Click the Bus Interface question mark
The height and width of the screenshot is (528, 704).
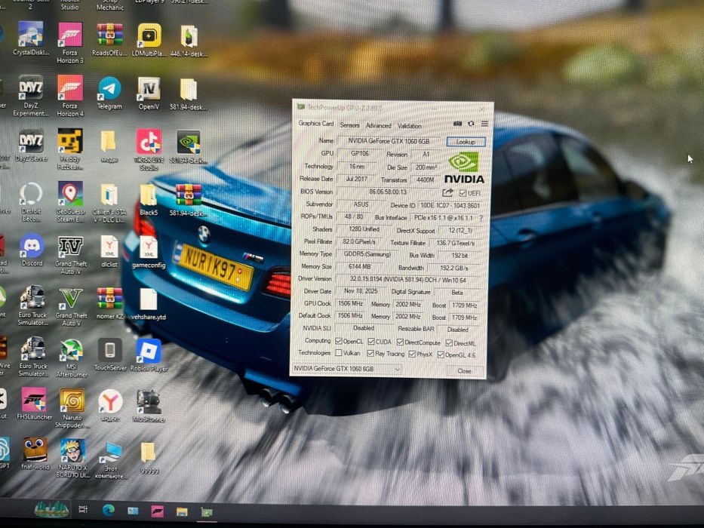click(481, 218)
